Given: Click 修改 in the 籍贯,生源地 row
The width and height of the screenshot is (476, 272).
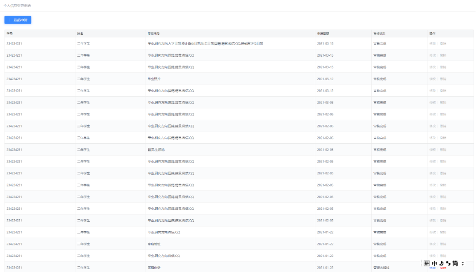Looking at the screenshot, I should pyautogui.click(x=432, y=150).
